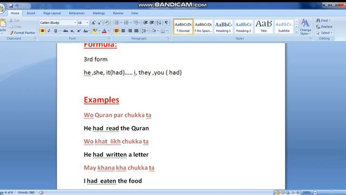The image size is (346, 195).
Task: Click the Shading paint bucket icon
Action: (x=154, y=31)
